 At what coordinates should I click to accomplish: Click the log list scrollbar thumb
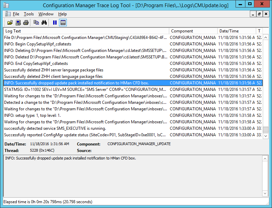click(x=266, y=129)
